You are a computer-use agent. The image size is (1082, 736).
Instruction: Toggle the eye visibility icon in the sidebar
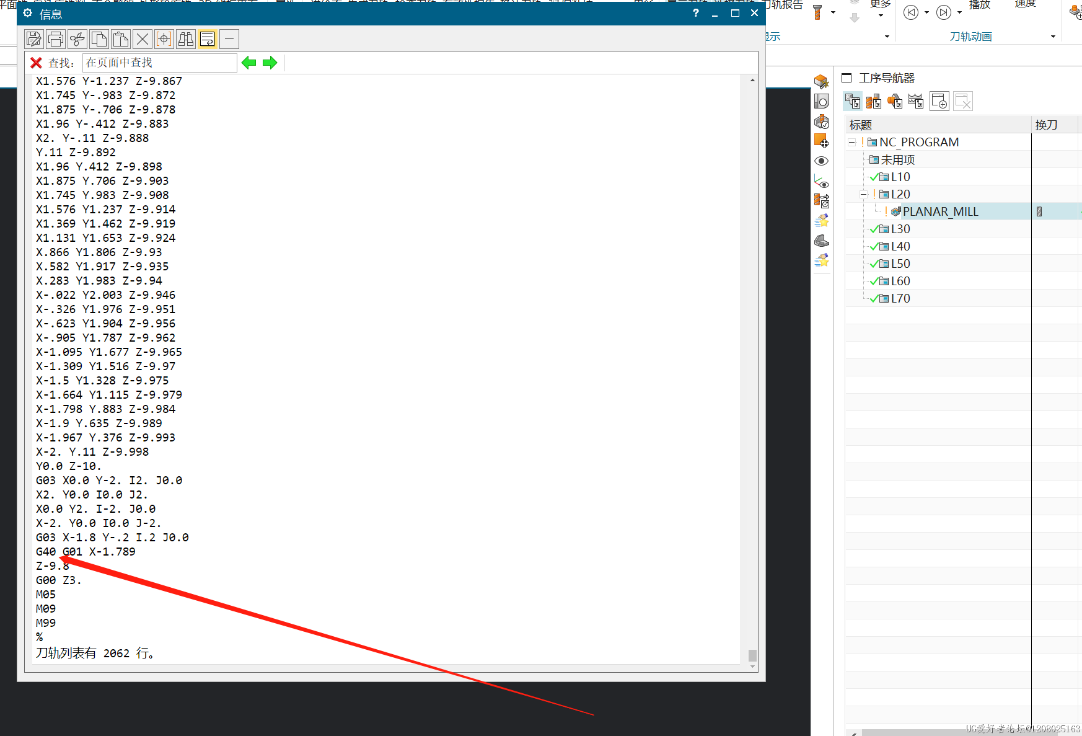coord(822,161)
